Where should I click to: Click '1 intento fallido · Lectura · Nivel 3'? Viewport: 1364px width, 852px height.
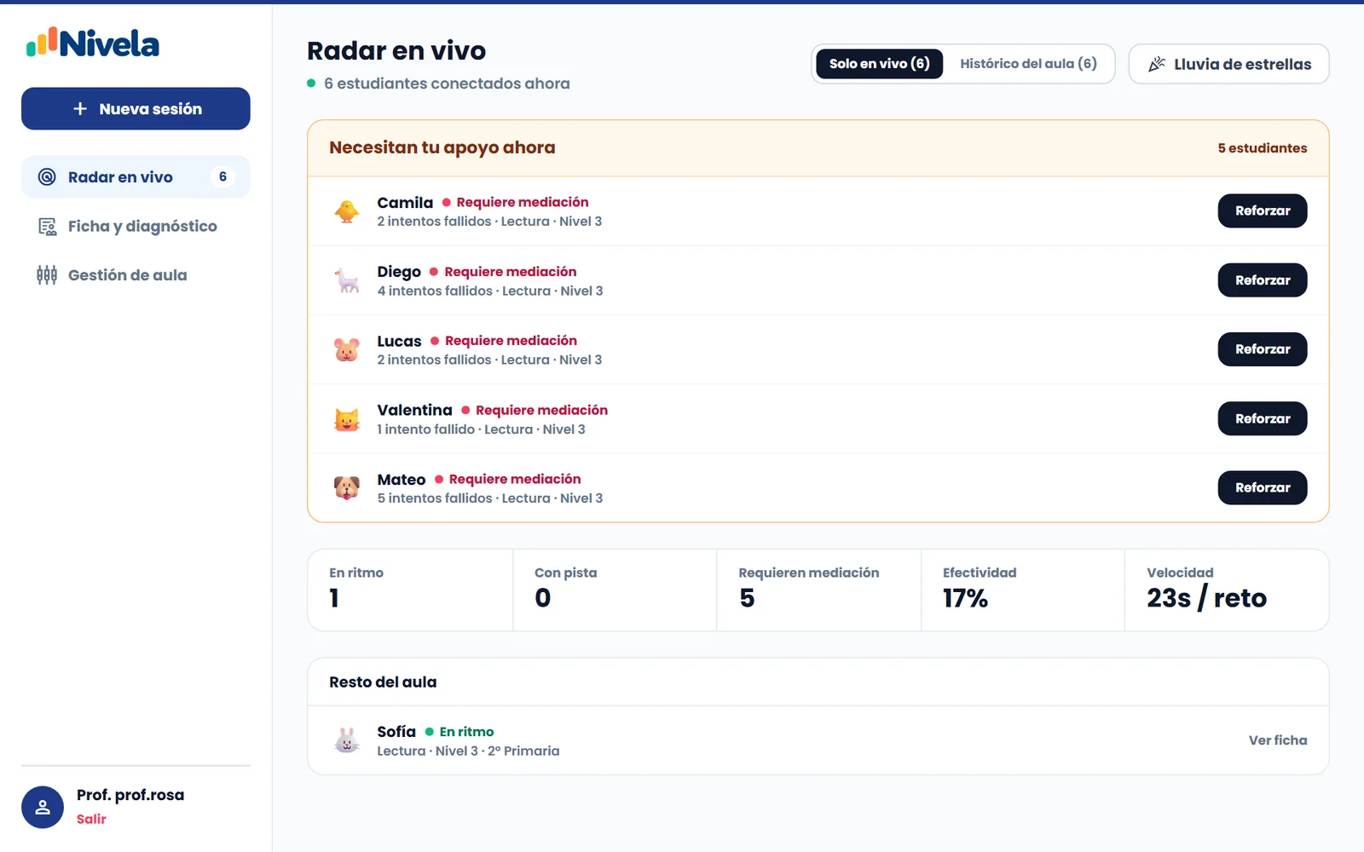tap(481, 429)
